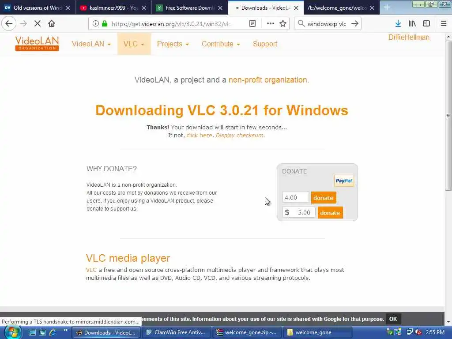Click the search magnifier icon

point(301,24)
